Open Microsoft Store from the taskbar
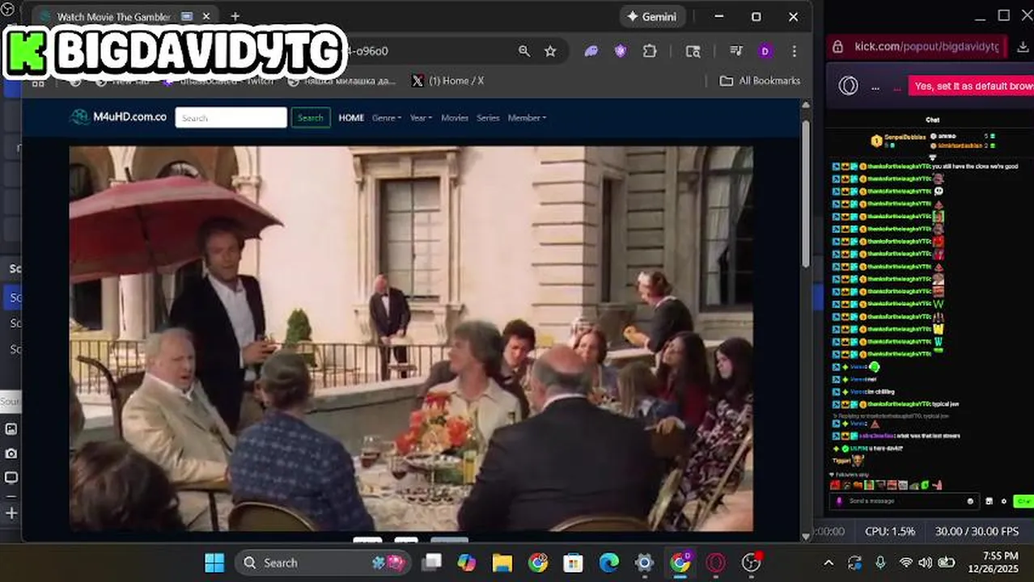The image size is (1034, 582). pyautogui.click(x=574, y=563)
